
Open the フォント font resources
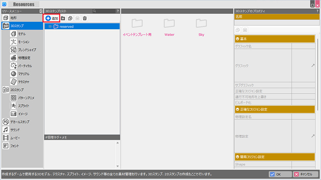[x=22, y=146]
